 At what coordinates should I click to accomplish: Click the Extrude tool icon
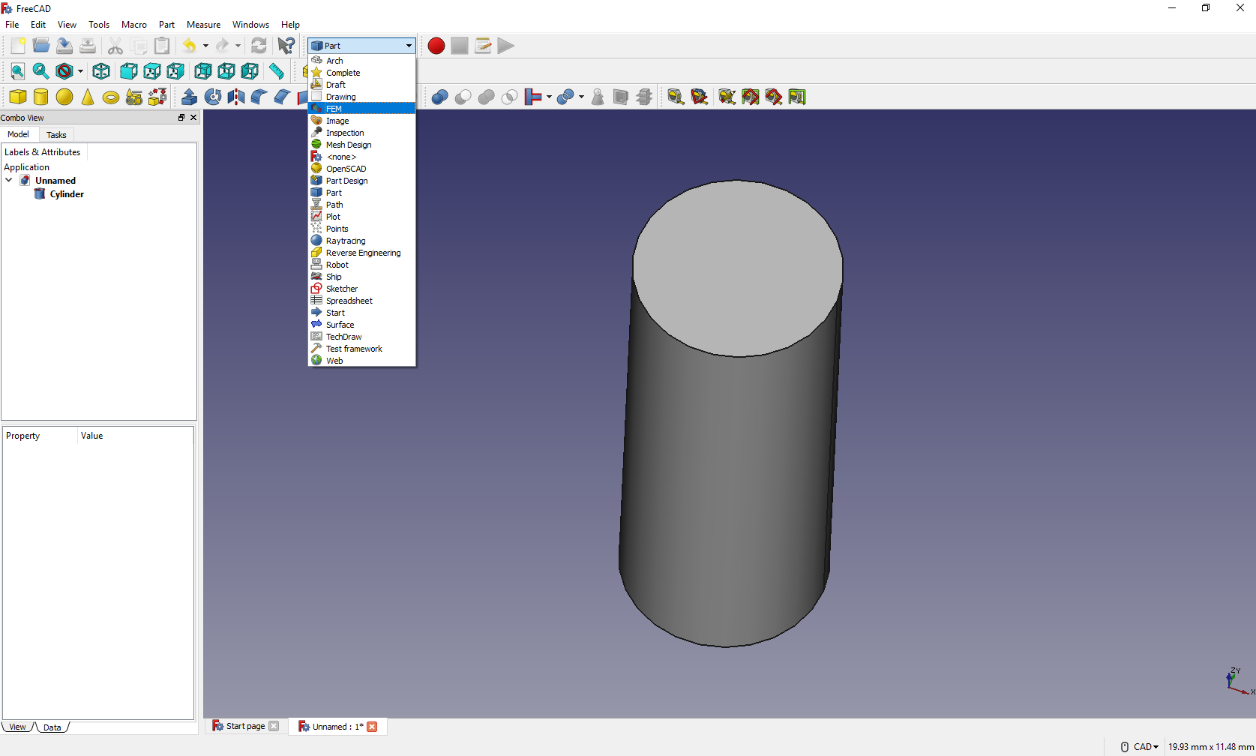(x=190, y=97)
